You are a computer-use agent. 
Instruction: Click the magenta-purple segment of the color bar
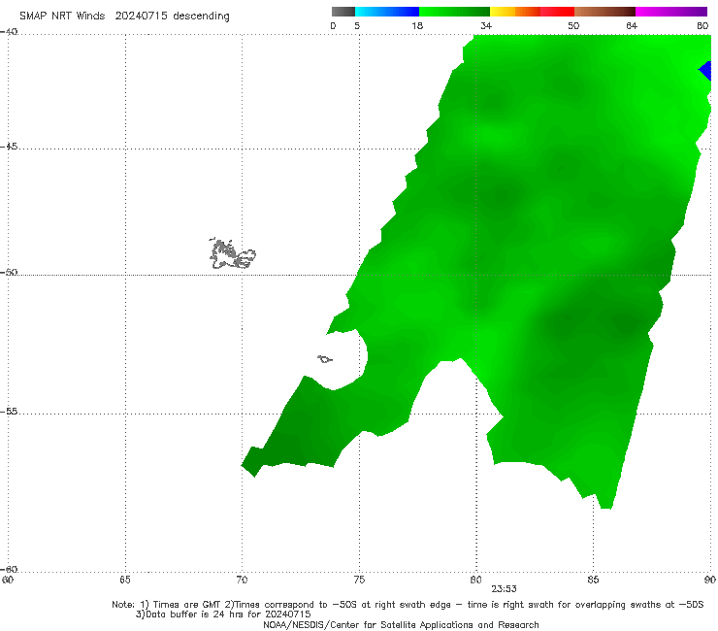click(x=671, y=12)
